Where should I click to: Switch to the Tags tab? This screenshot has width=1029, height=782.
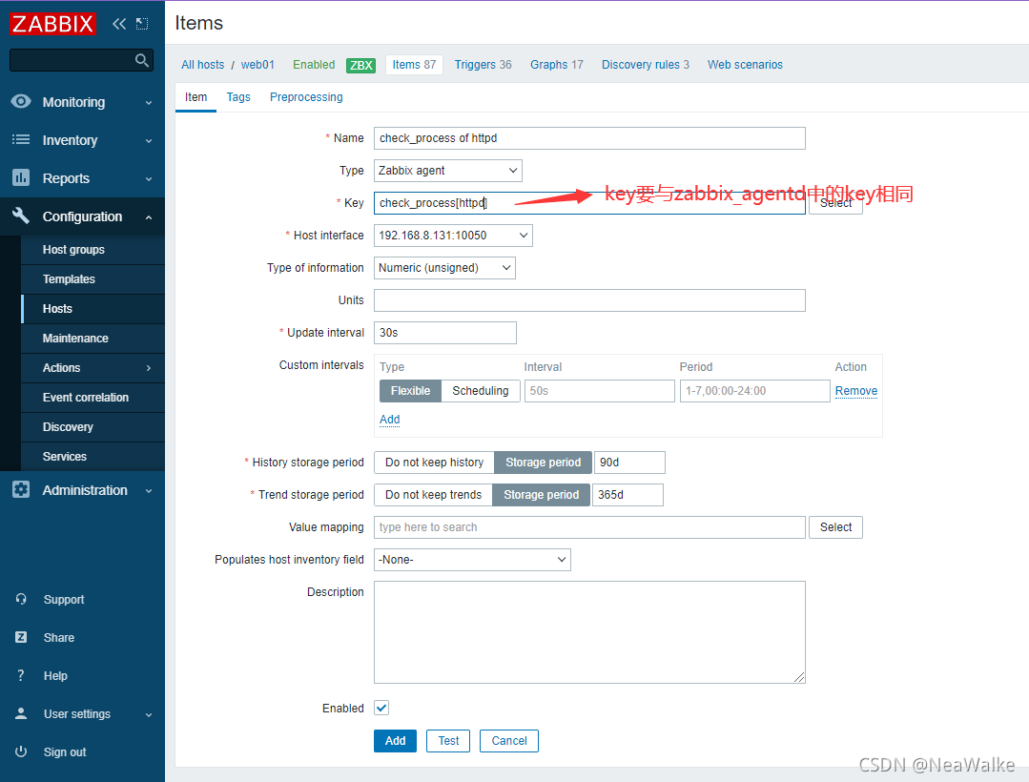238,97
